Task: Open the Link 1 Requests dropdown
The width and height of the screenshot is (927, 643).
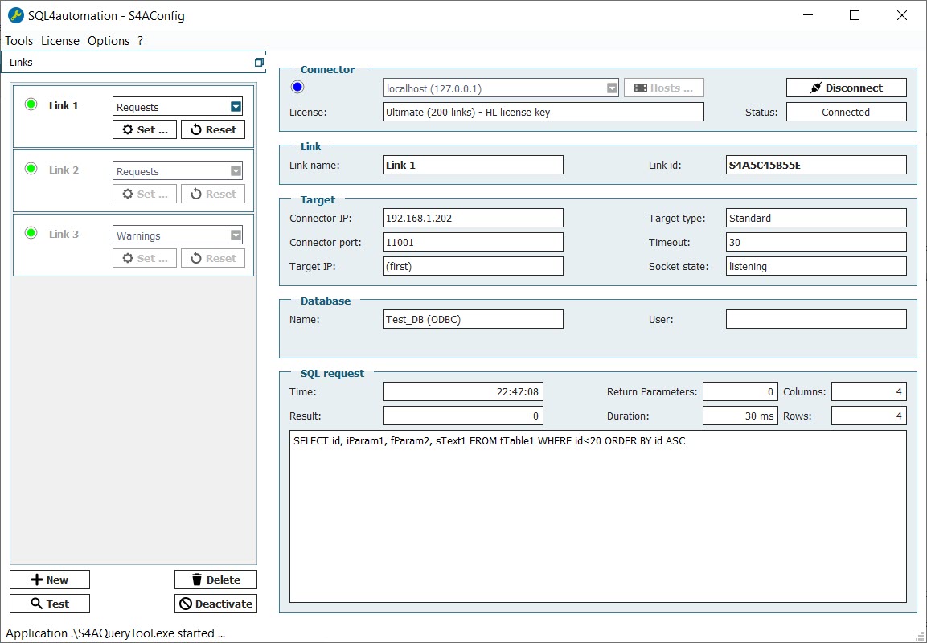Action: coord(236,107)
